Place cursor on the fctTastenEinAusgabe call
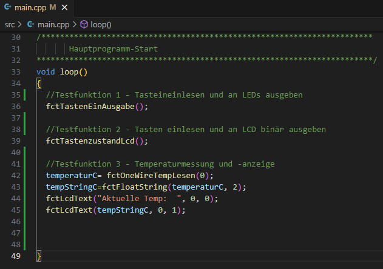 click(90, 107)
